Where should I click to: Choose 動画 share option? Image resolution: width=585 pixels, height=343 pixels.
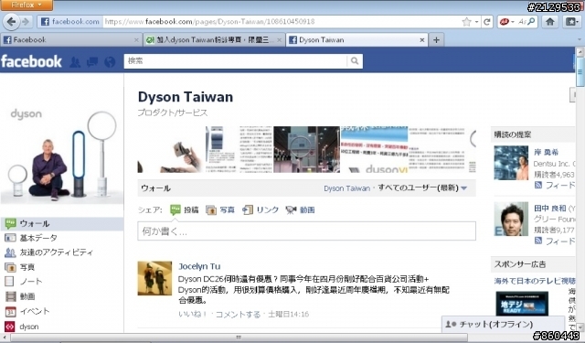tap(300, 210)
